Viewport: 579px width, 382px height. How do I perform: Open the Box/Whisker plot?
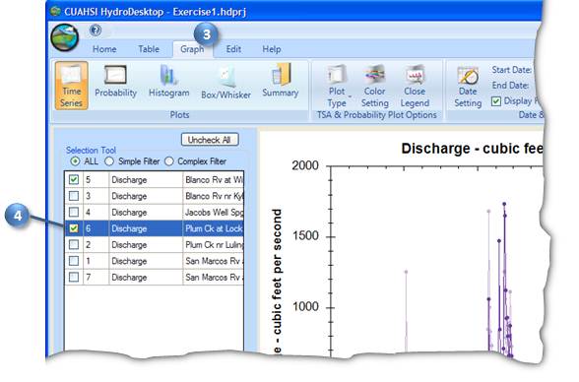click(226, 83)
